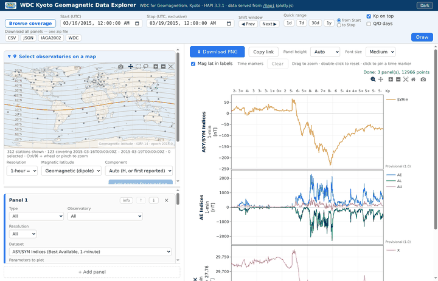Click the Copy link button
The height and width of the screenshot is (281, 438).
[263, 52]
